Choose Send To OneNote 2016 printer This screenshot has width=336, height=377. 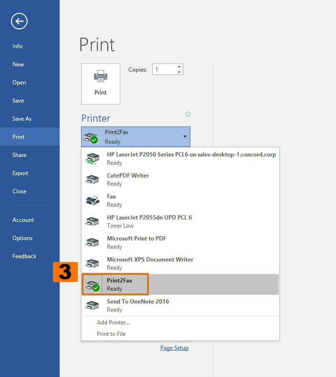[137, 305]
